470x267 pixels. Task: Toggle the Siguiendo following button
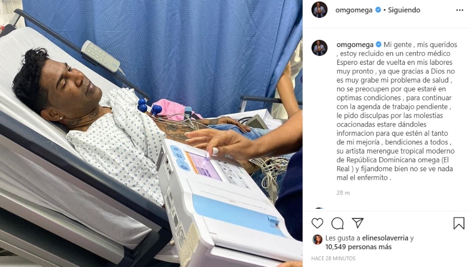tap(404, 10)
